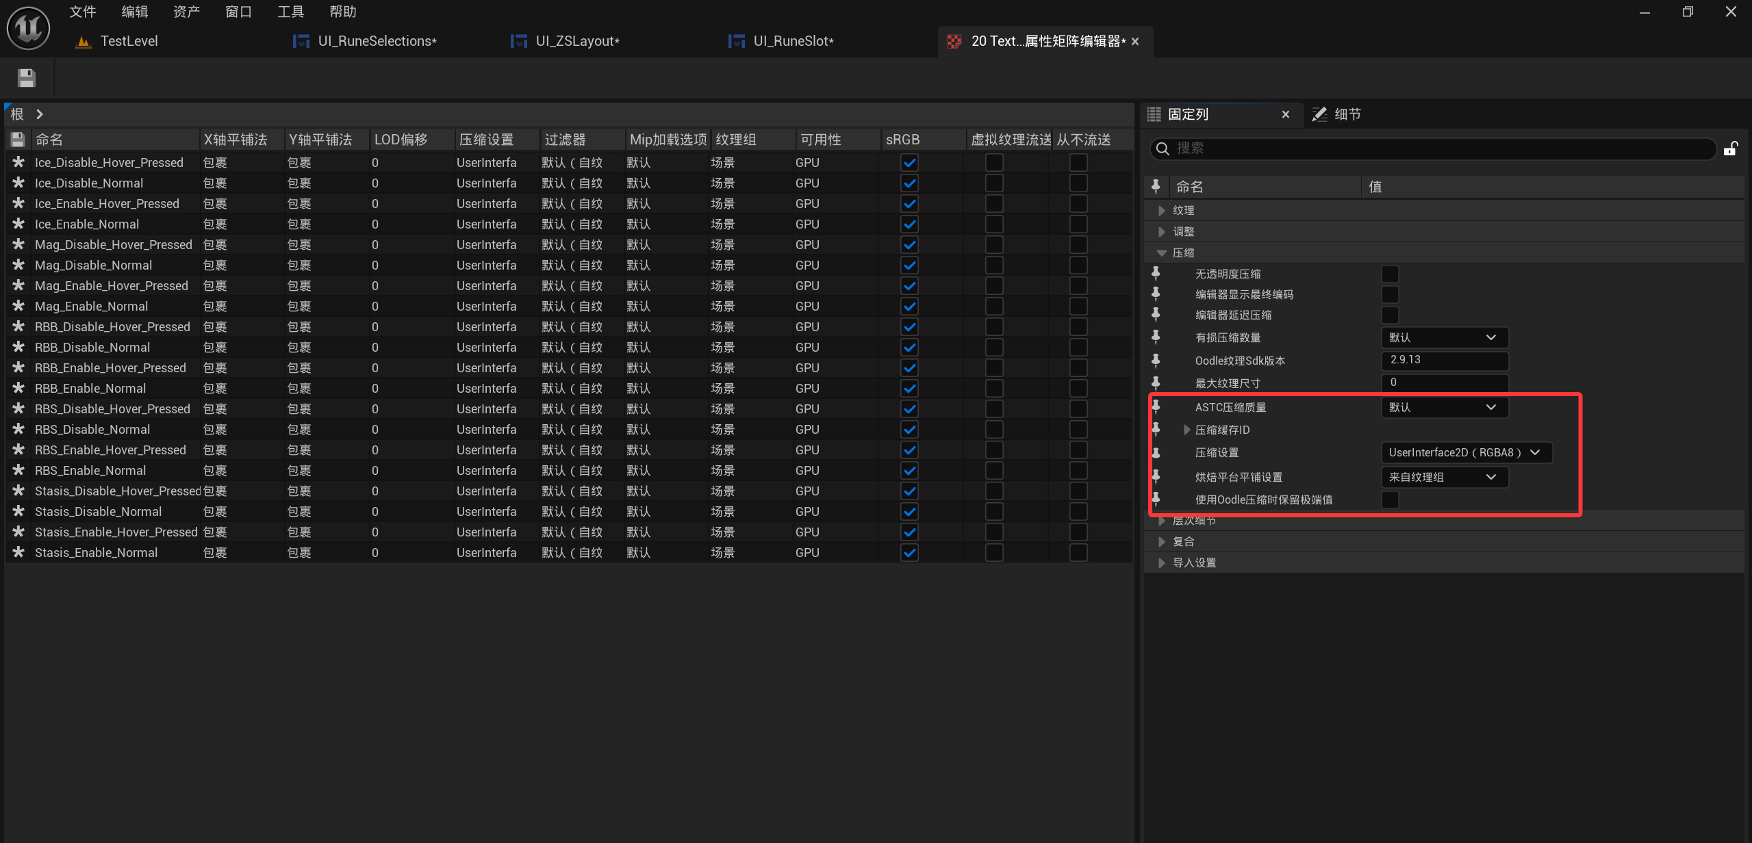Click the star icon for Stasis_Enable_Normal row

click(18, 552)
